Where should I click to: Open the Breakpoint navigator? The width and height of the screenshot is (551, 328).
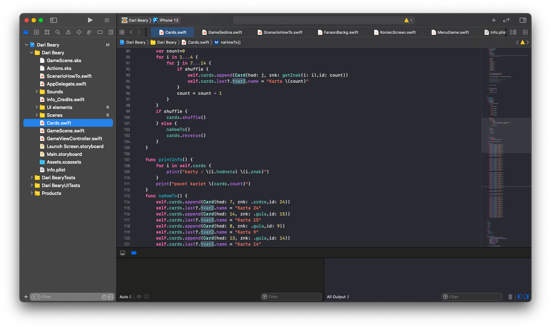pos(100,32)
